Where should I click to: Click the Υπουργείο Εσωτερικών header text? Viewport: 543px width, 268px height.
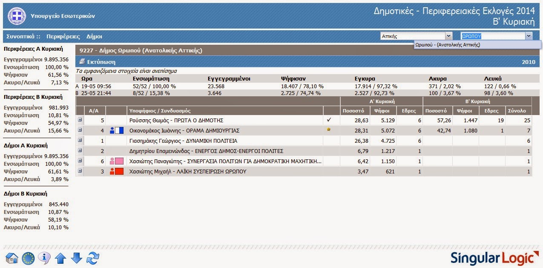[63, 16]
